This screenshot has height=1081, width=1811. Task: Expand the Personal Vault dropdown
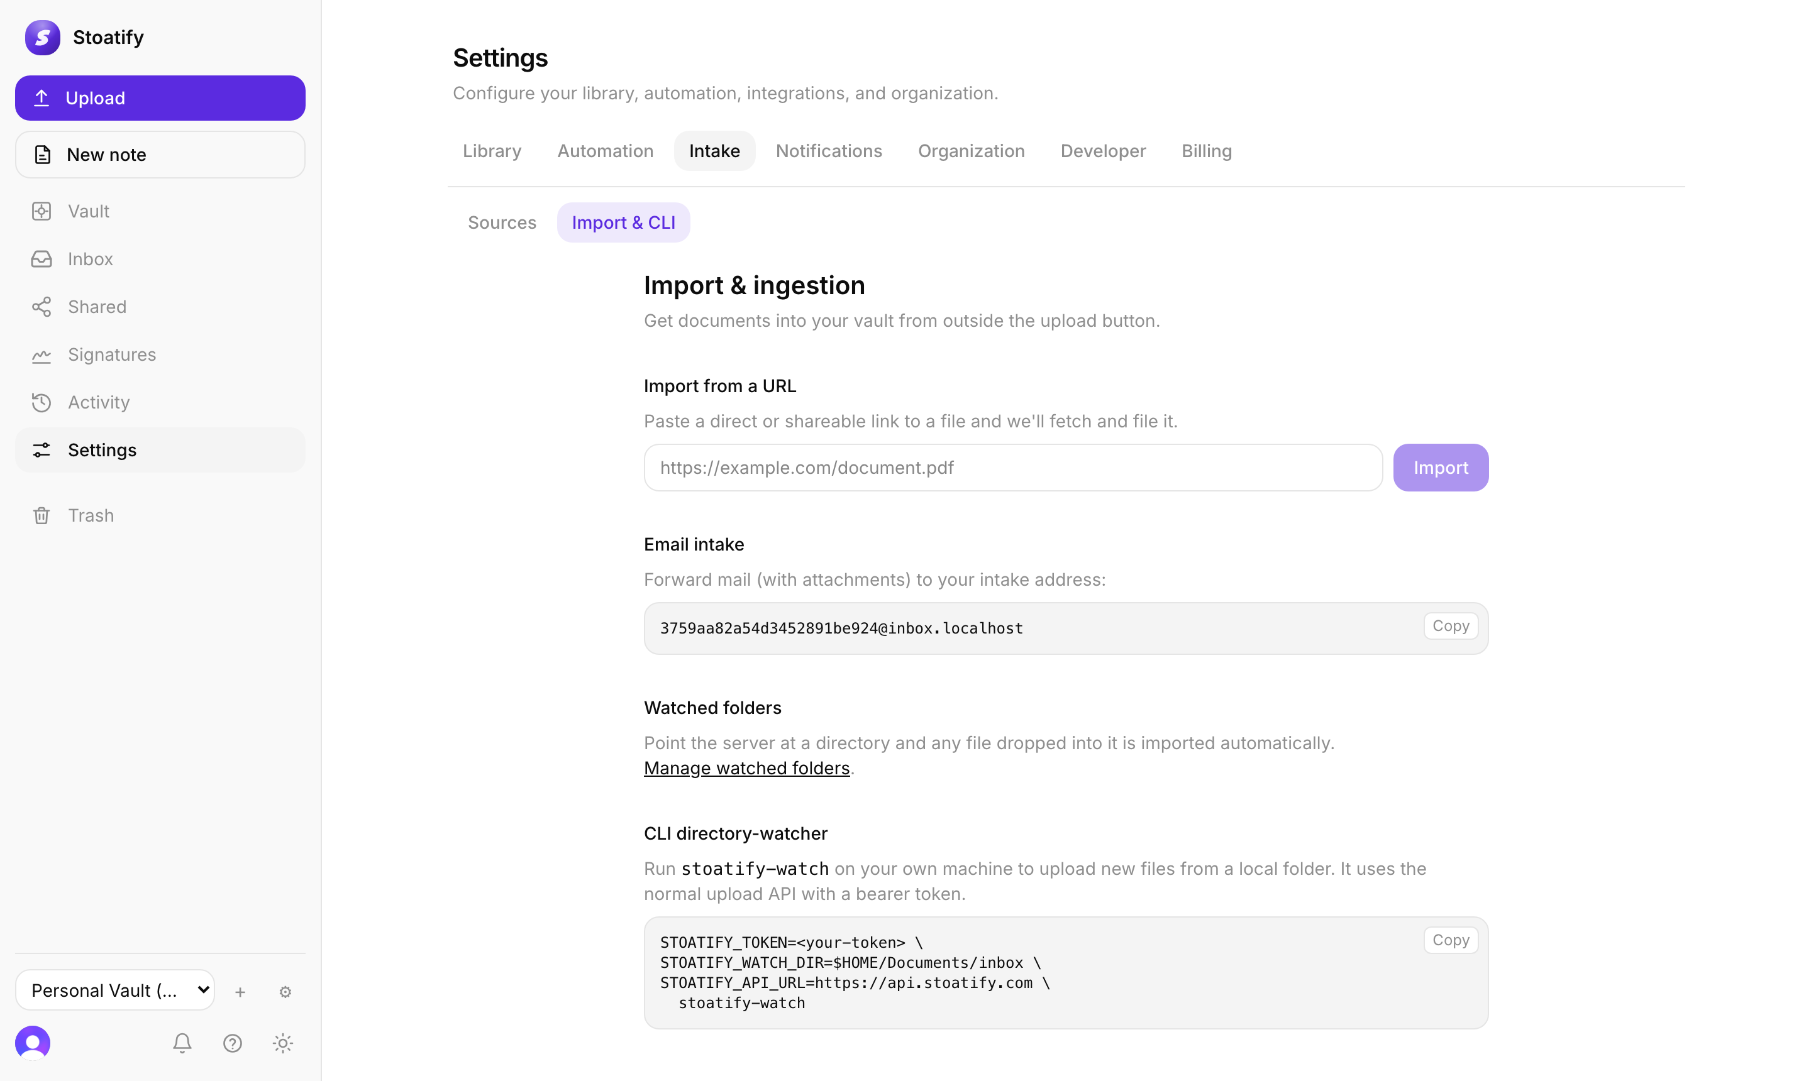pos(115,990)
